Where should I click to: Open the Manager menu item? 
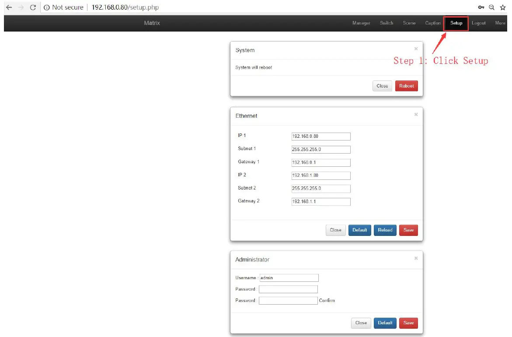coord(361,23)
